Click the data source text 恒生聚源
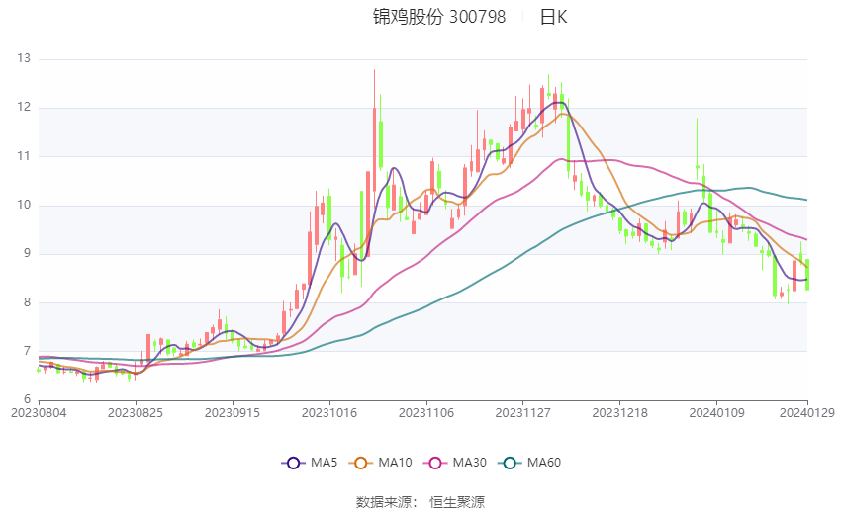Screen dimensions: 841x510 457,502
